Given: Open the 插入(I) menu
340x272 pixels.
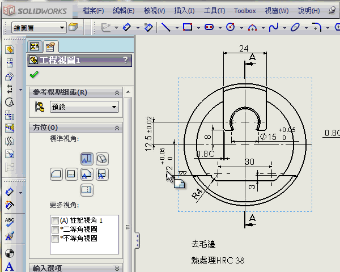Looking at the screenshot, I should [184, 10].
